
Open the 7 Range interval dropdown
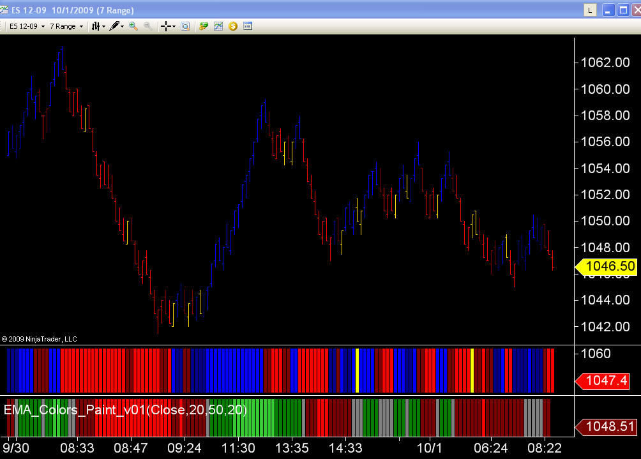[x=66, y=26]
